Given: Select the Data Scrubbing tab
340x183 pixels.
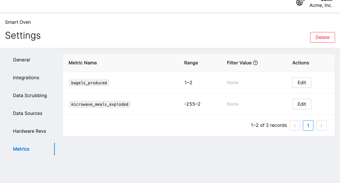Looking at the screenshot, I should point(30,95).
